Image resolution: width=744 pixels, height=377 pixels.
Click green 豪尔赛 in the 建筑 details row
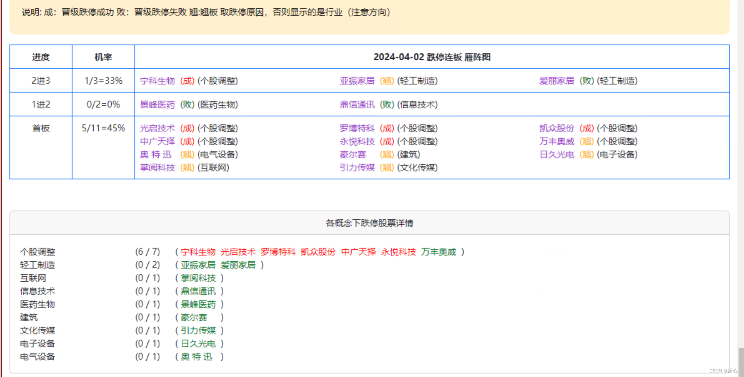tap(194, 317)
